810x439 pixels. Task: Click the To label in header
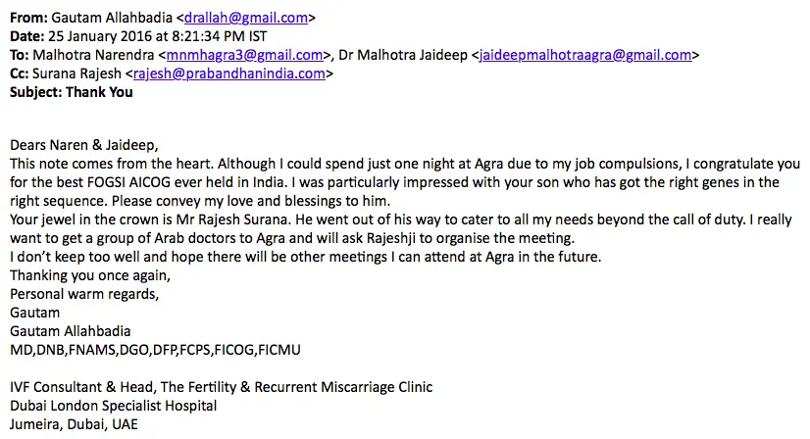(x=19, y=55)
